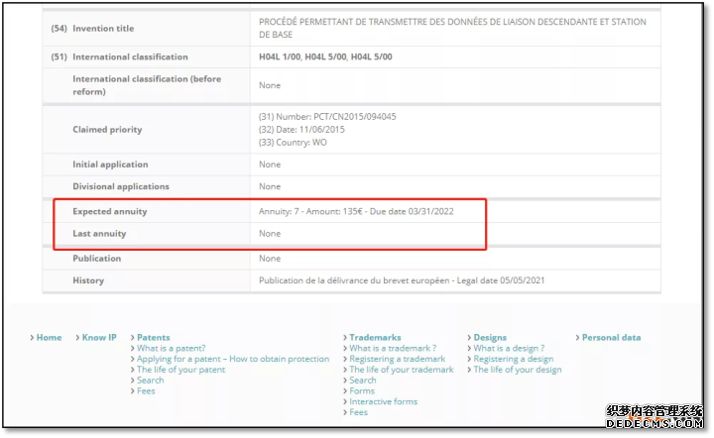This screenshot has height=438, width=714.
Task: Open the Personal data footer link
Action: [611, 338]
